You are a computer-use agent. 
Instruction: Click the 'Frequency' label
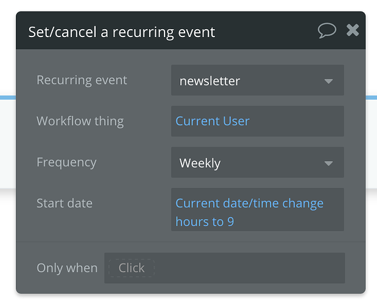[66, 162]
